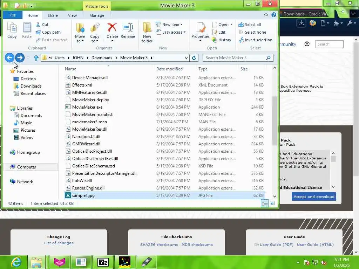Click Accept and download button
The height and width of the screenshot is (269, 359).
pyautogui.click(x=314, y=196)
